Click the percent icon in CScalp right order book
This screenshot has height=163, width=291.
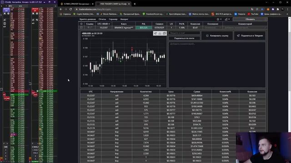pos(37,20)
